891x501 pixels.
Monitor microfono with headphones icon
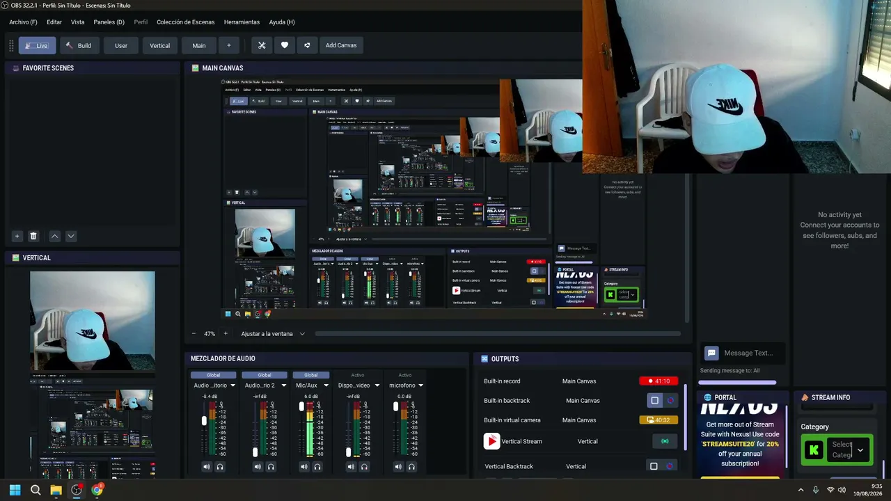411,467
